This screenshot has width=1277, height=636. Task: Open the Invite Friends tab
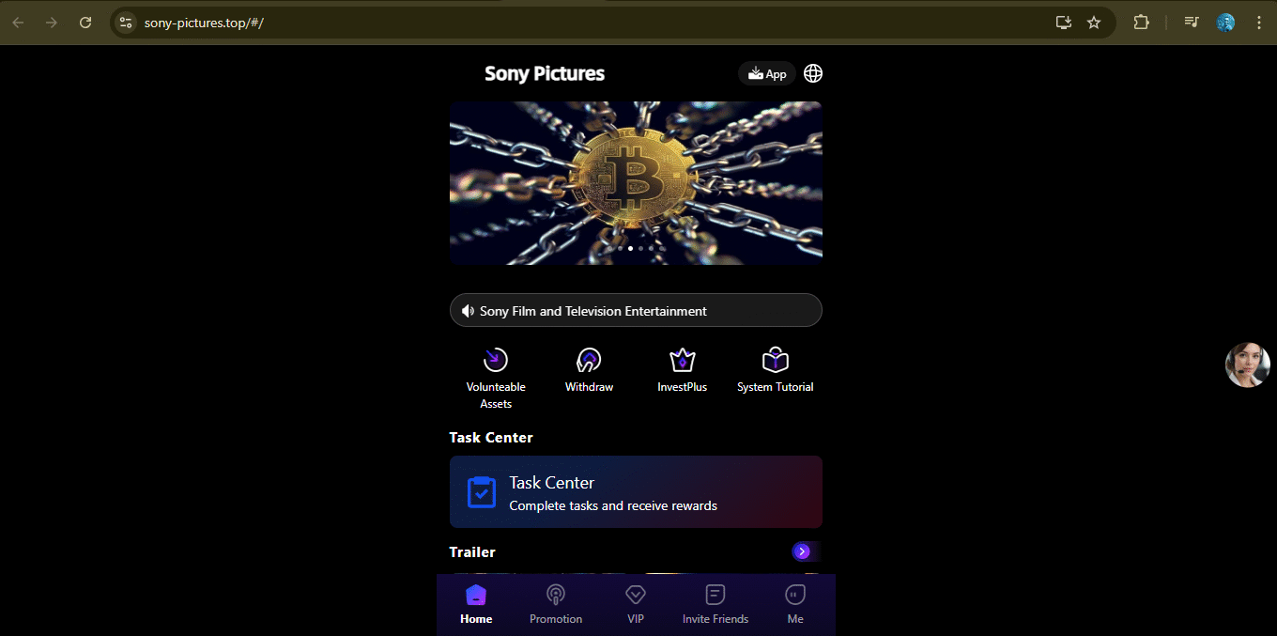[x=715, y=604]
